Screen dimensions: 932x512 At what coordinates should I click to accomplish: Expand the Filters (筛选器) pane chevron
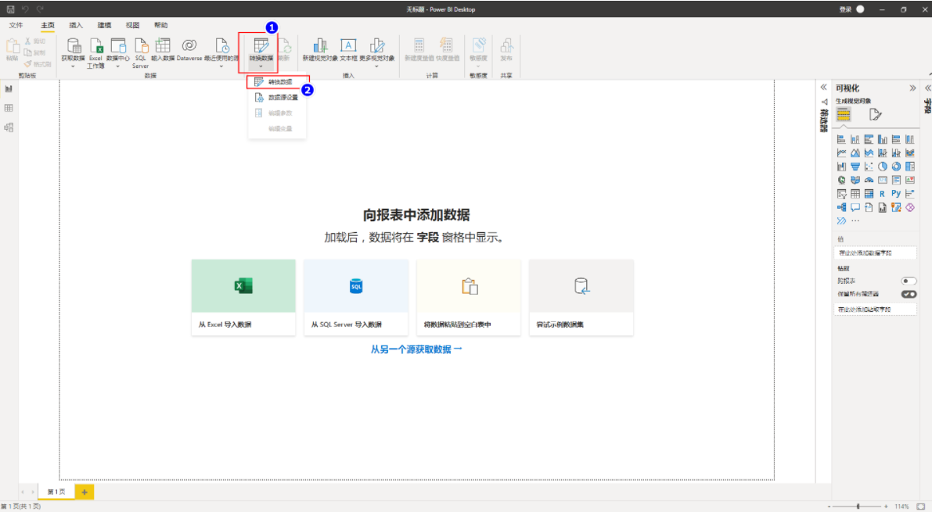pyautogui.click(x=824, y=88)
